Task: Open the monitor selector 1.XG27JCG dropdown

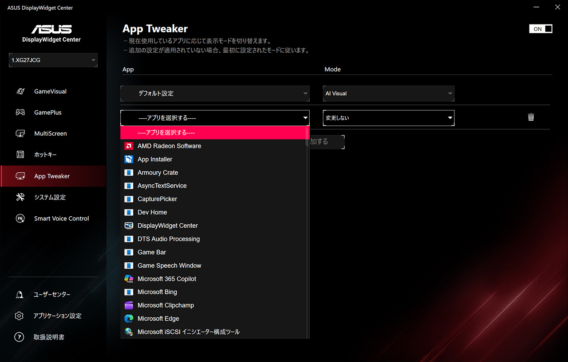Action: coord(53,60)
